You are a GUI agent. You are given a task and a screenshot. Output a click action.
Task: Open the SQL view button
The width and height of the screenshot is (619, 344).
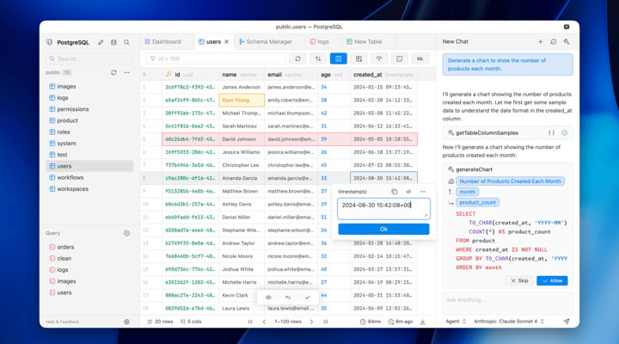pos(420,58)
